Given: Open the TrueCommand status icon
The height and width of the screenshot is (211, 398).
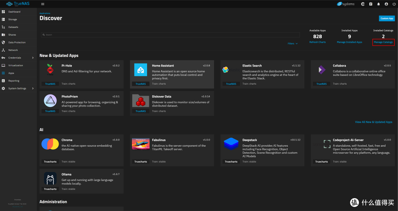Looking at the screenshot, I should click(363, 4).
